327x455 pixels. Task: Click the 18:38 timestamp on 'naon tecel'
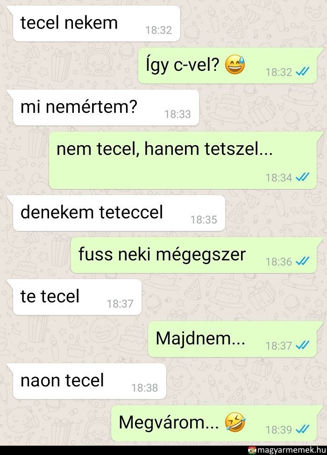point(145,388)
